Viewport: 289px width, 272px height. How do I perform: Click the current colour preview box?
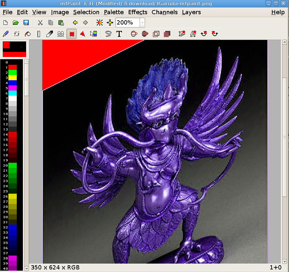click(x=15, y=49)
